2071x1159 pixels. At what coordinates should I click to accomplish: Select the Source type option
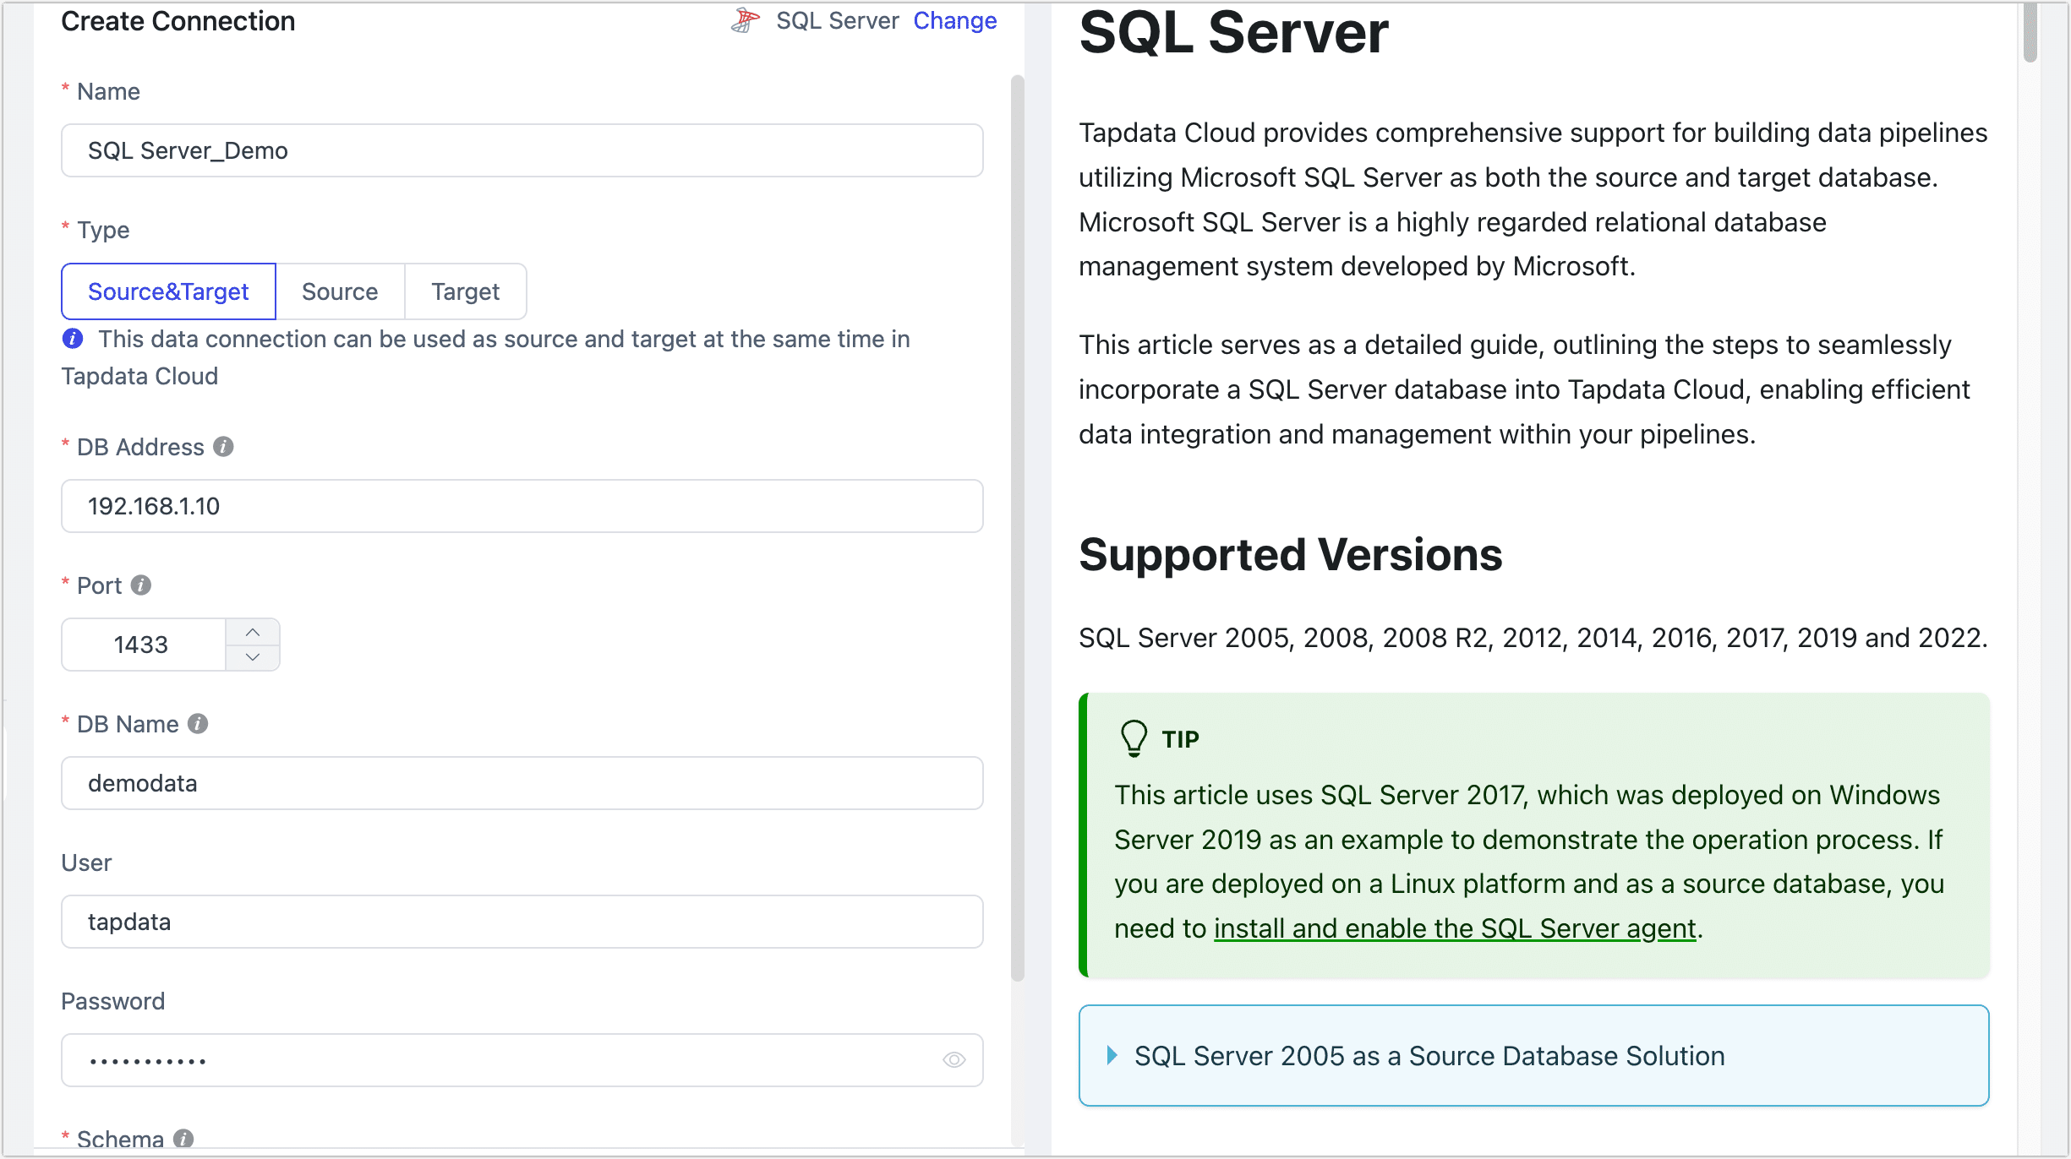(340, 291)
